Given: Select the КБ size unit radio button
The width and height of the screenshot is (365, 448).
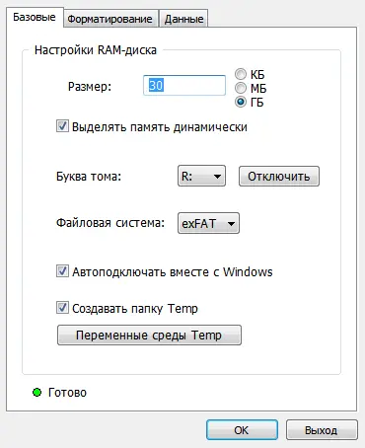Looking at the screenshot, I should click(241, 74).
